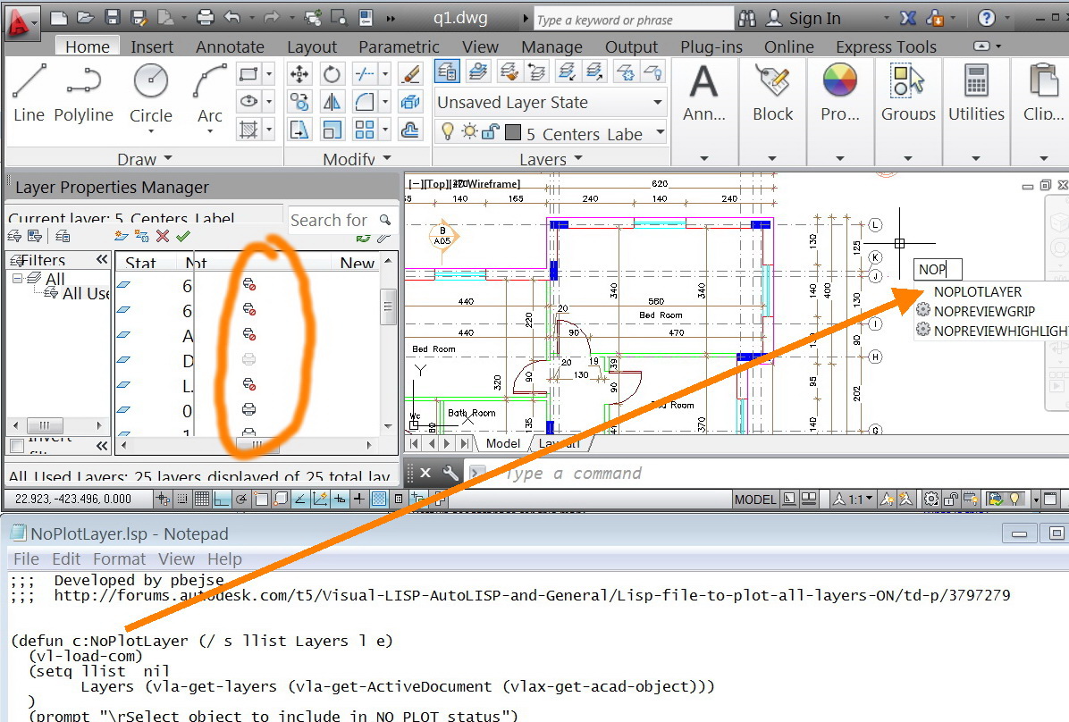
Task: Toggle plot status of first layer row
Action: pos(250,284)
